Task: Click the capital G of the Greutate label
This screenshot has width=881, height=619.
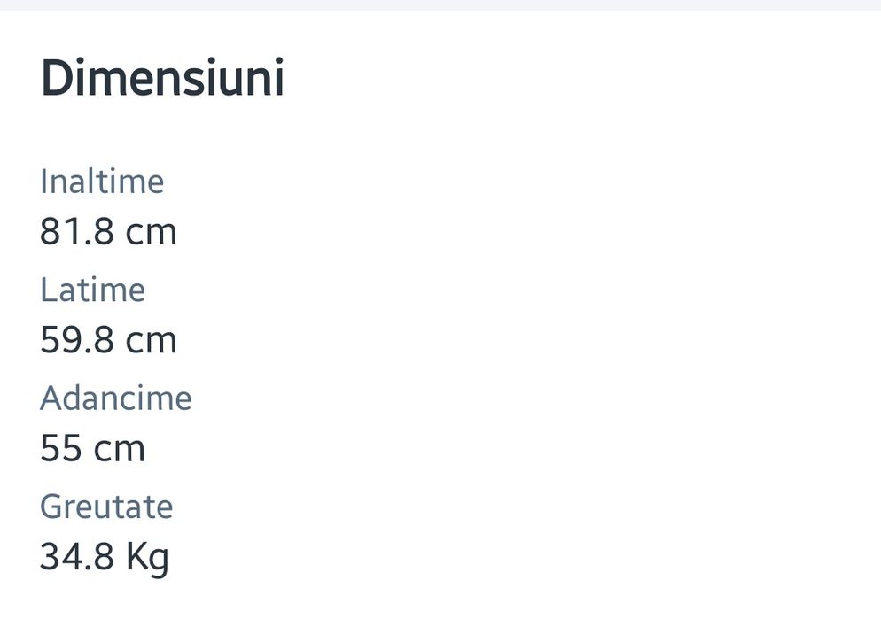Action: 52,507
